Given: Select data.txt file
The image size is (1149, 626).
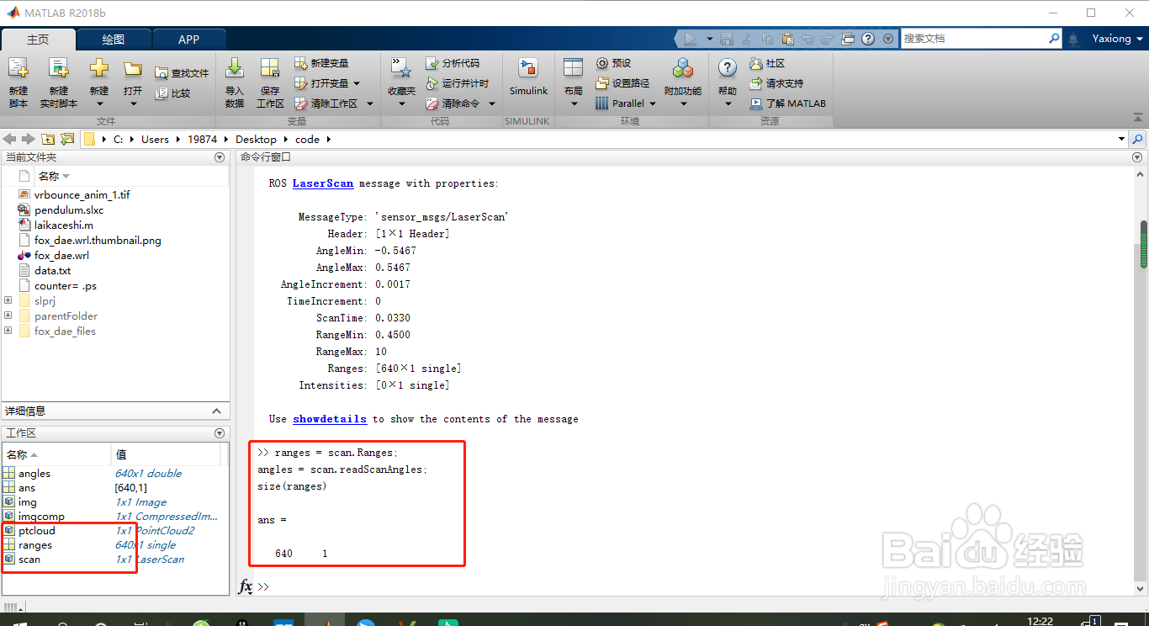Looking at the screenshot, I should 52,270.
